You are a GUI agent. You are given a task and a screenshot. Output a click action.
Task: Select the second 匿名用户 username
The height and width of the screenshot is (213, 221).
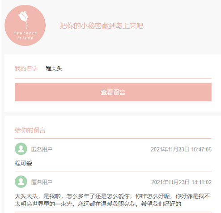coord(42,182)
